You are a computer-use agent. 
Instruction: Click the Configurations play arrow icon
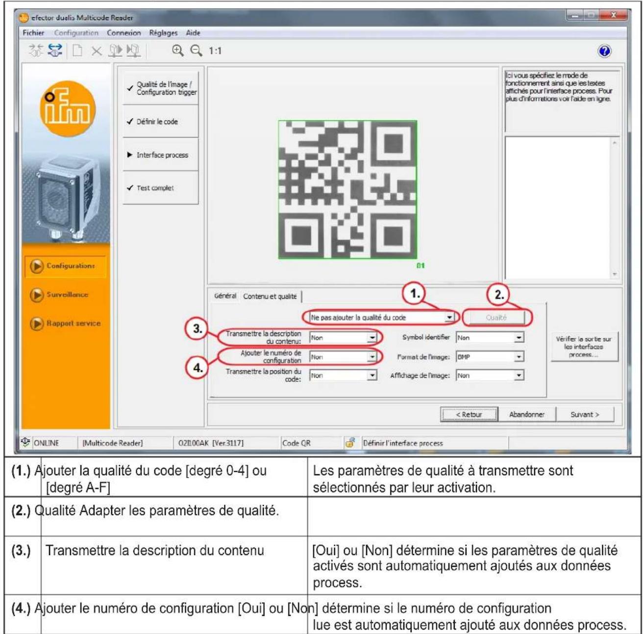(37, 266)
